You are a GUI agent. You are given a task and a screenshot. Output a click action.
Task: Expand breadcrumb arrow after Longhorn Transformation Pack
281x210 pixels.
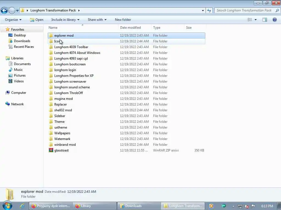point(79,10)
